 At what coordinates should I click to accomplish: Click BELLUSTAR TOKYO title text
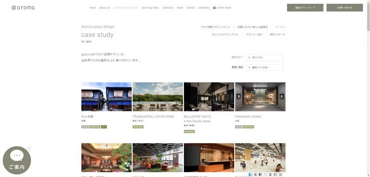[198, 119]
